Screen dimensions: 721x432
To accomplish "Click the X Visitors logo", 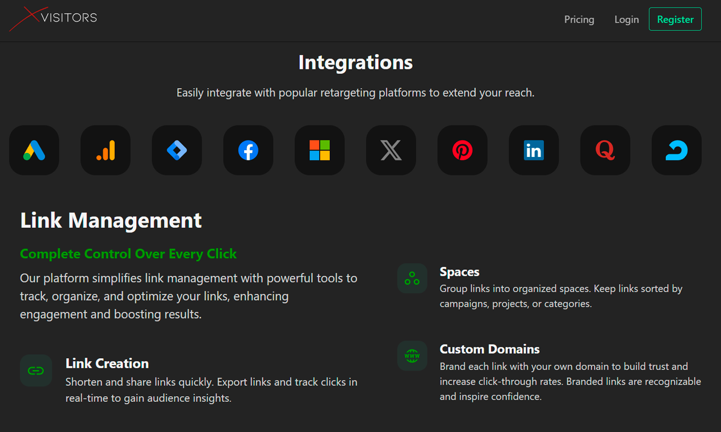I will coord(53,19).
